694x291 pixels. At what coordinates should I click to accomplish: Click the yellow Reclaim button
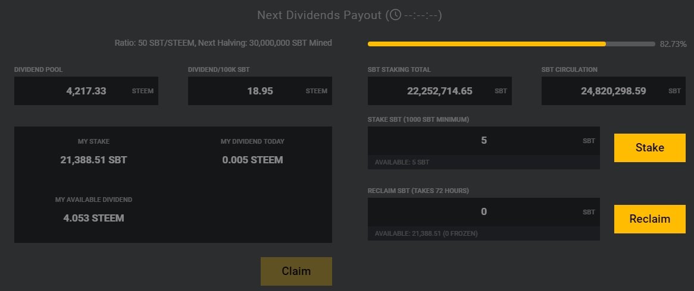click(x=650, y=219)
